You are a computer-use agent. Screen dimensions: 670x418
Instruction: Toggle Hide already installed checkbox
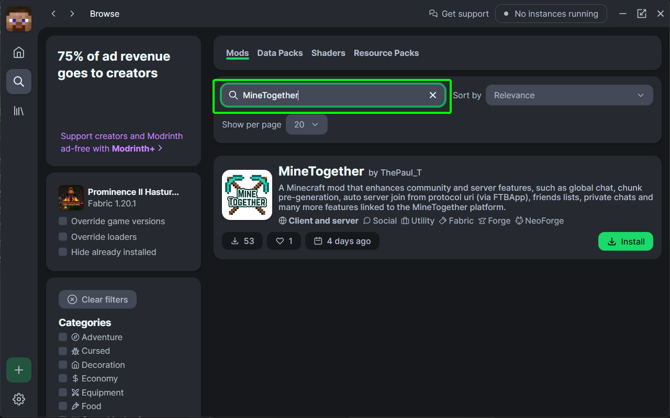point(63,252)
